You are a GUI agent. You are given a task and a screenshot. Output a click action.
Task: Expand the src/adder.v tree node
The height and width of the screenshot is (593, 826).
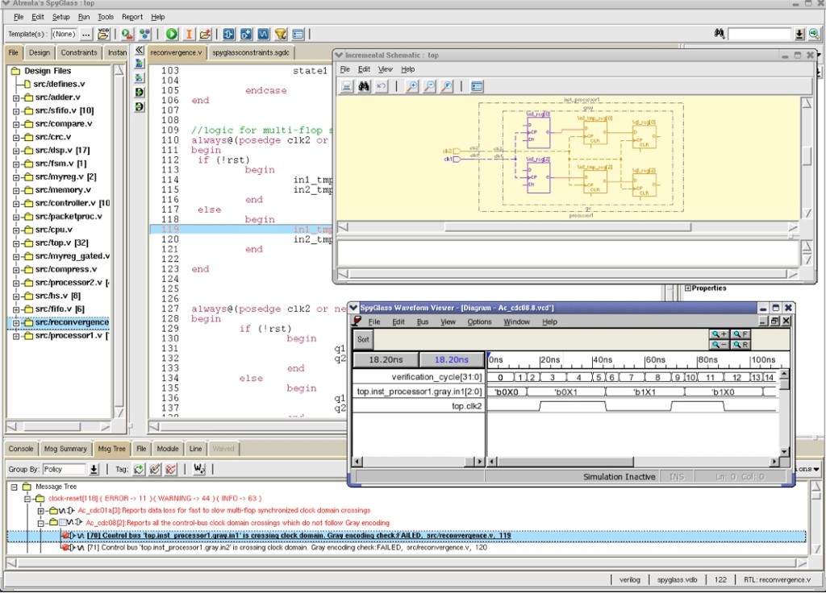point(16,97)
